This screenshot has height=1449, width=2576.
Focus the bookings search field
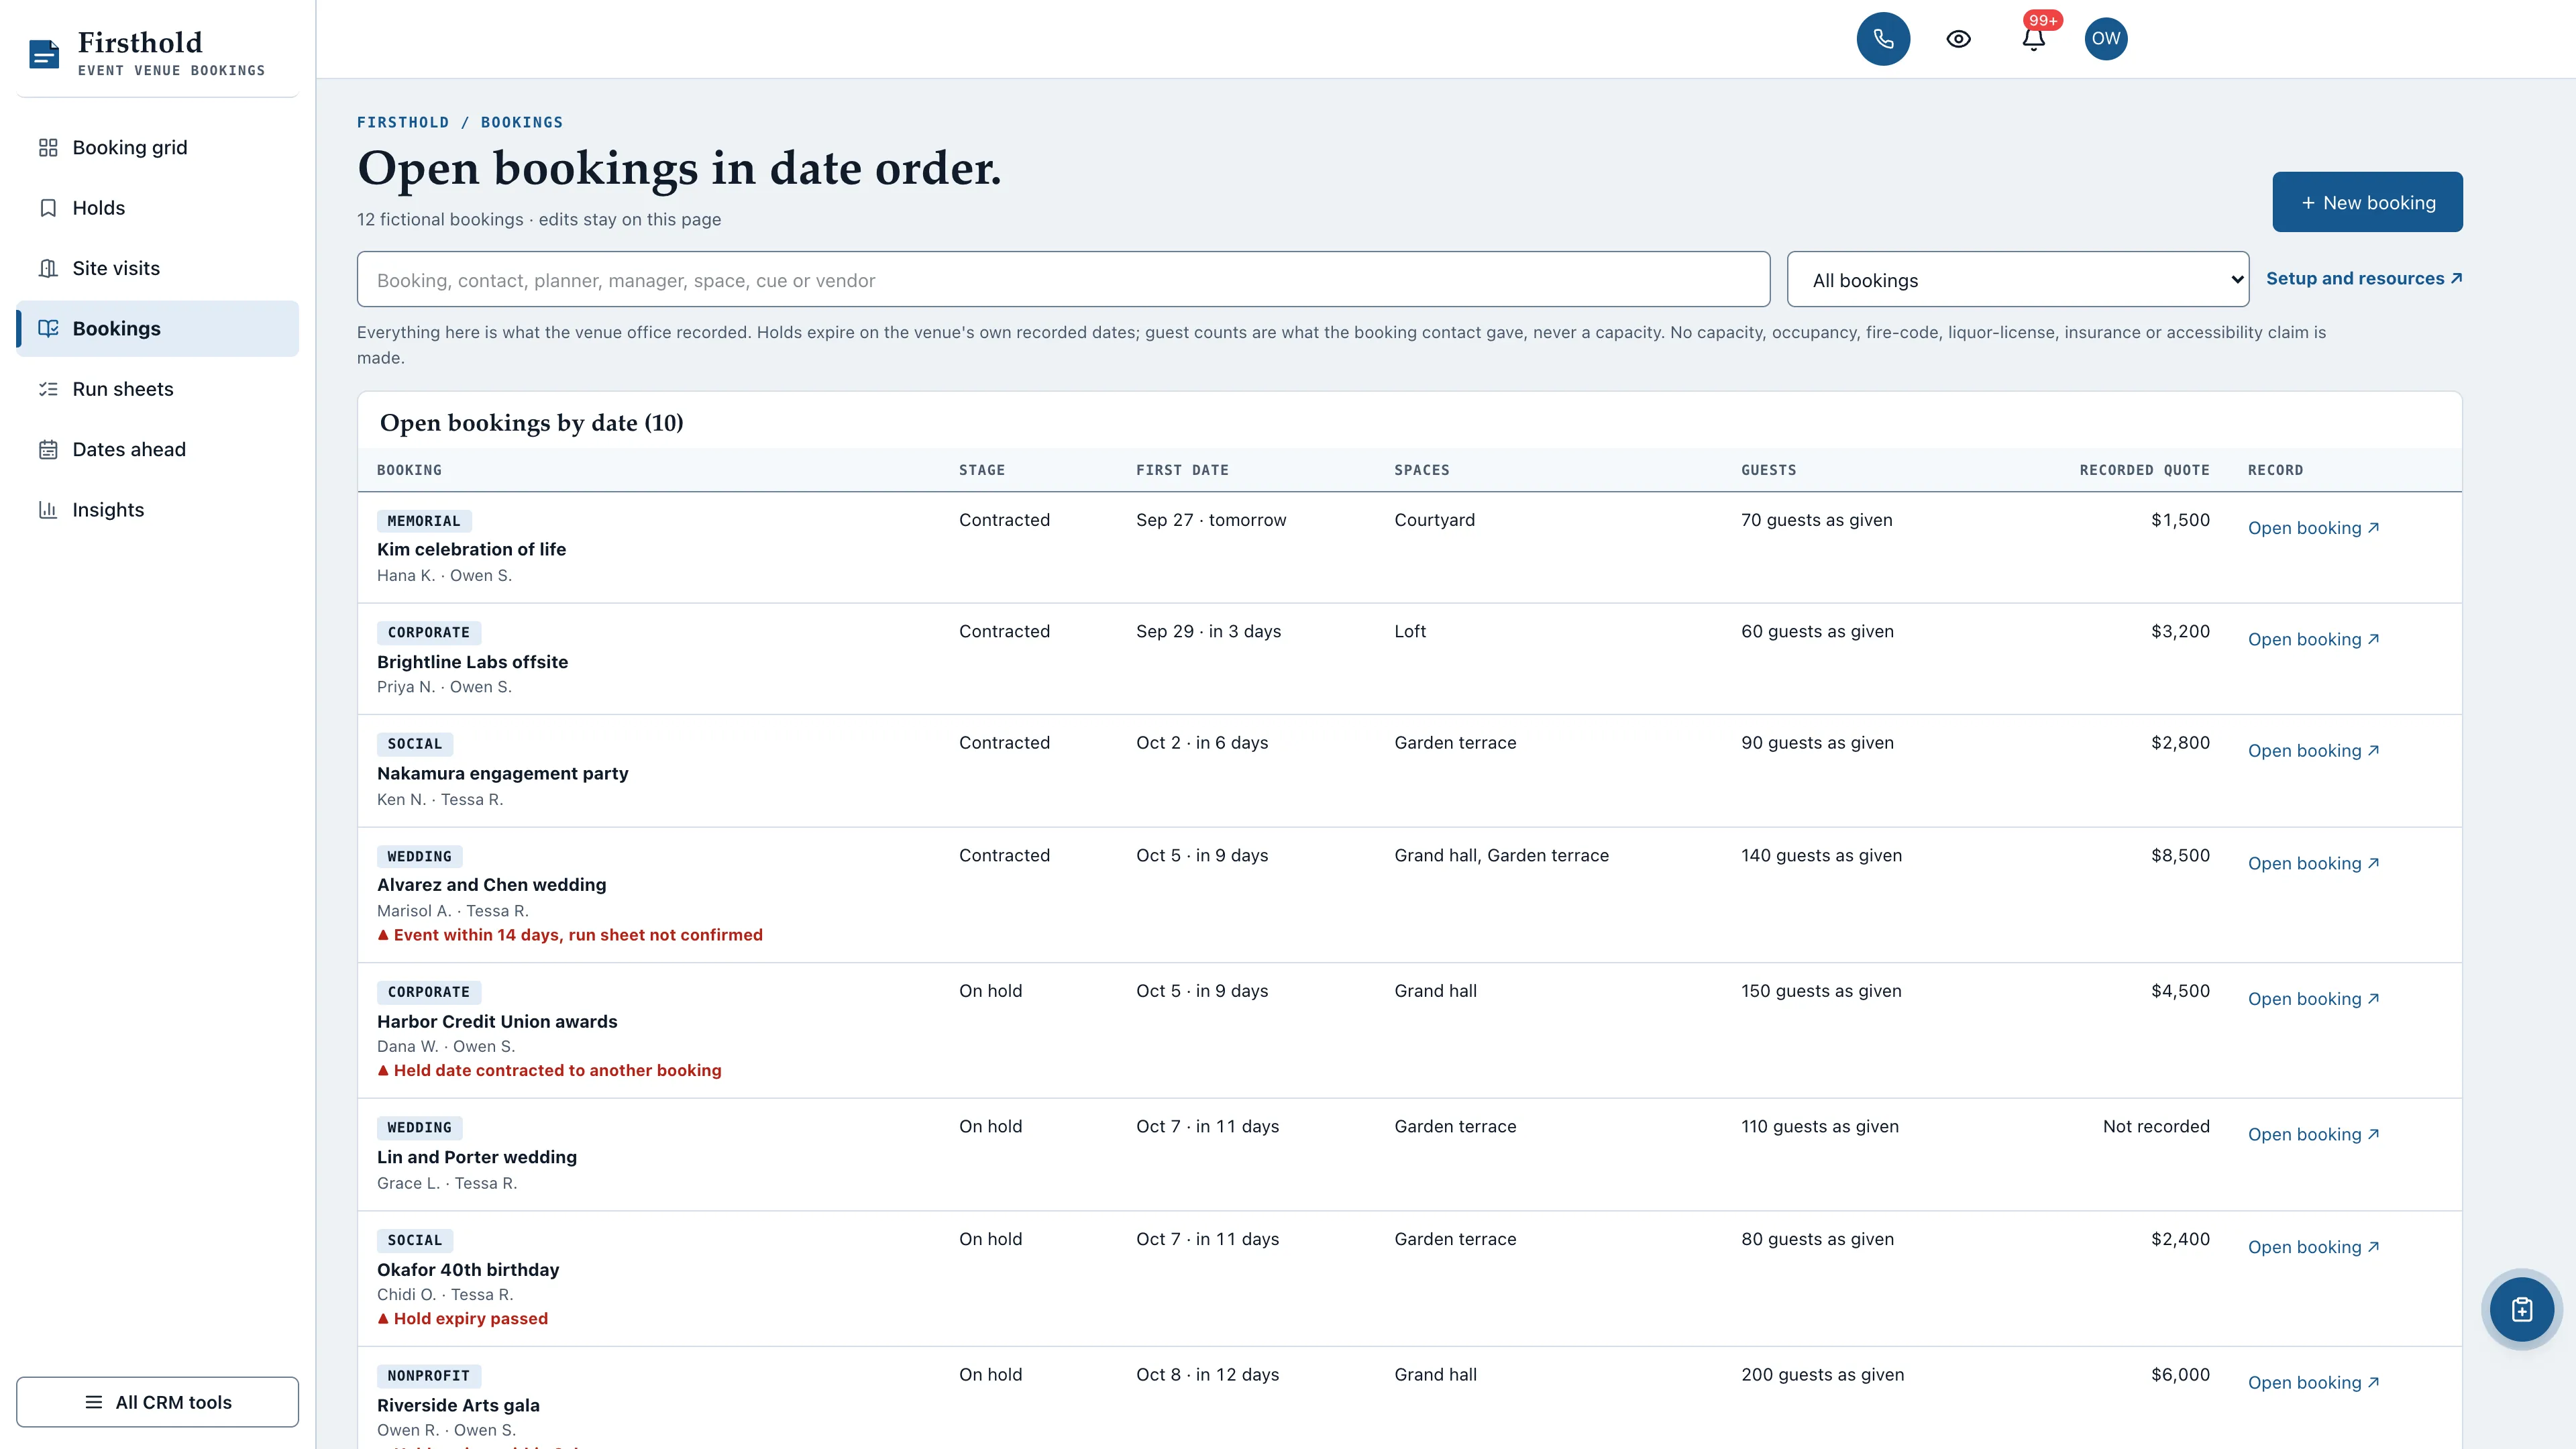click(x=1063, y=280)
